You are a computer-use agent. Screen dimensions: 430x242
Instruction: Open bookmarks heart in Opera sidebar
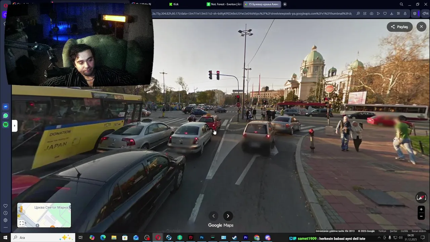pos(5,206)
